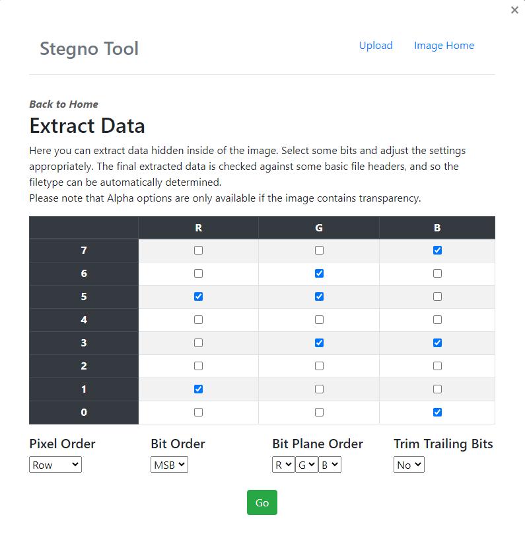Open the Pixel Order dropdown

pos(55,465)
